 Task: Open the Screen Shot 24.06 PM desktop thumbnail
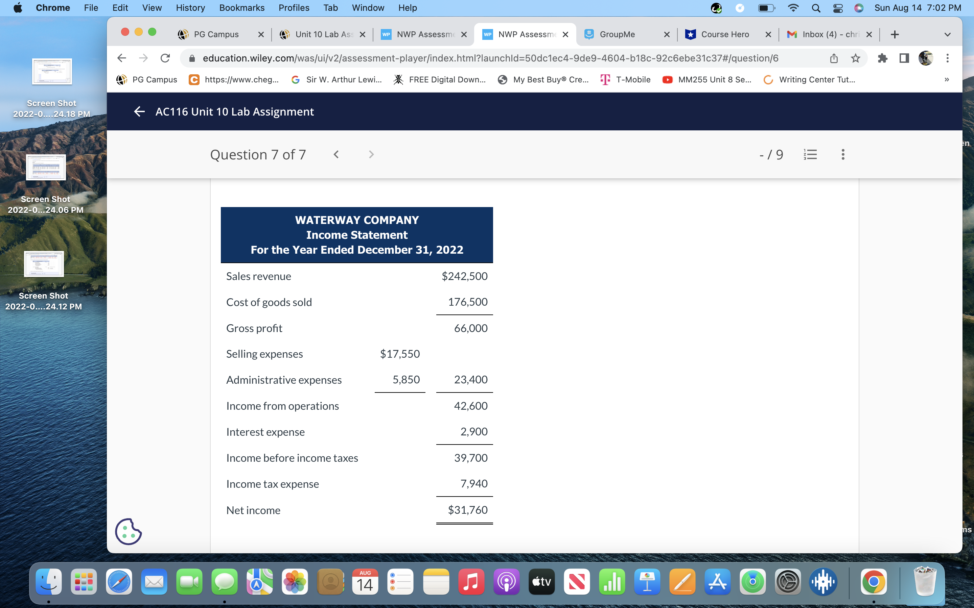(46, 168)
